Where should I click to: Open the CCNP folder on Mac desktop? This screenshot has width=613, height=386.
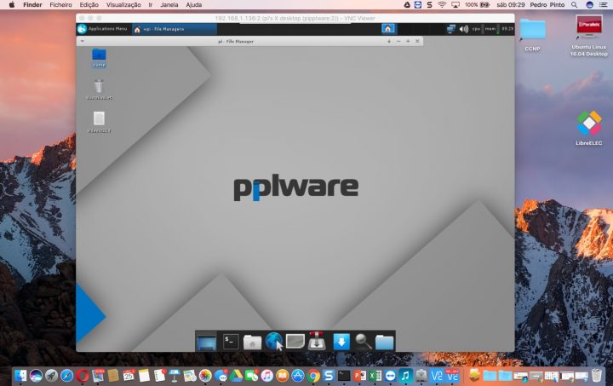[x=533, y=32]
